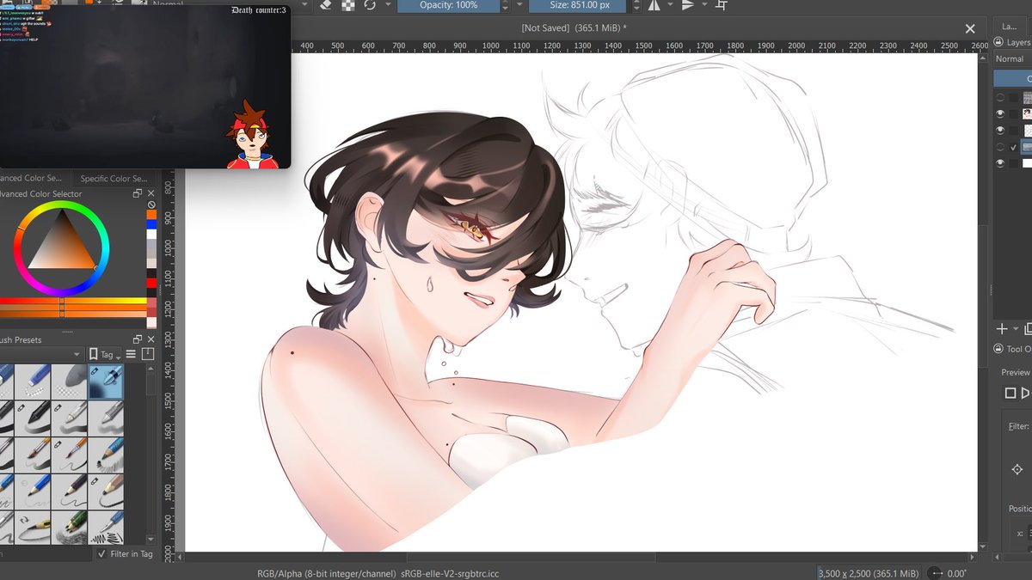Toggle visibility of the bottom white layer
The width and height of the screenshot is (1032, 580).
point(999,163)
